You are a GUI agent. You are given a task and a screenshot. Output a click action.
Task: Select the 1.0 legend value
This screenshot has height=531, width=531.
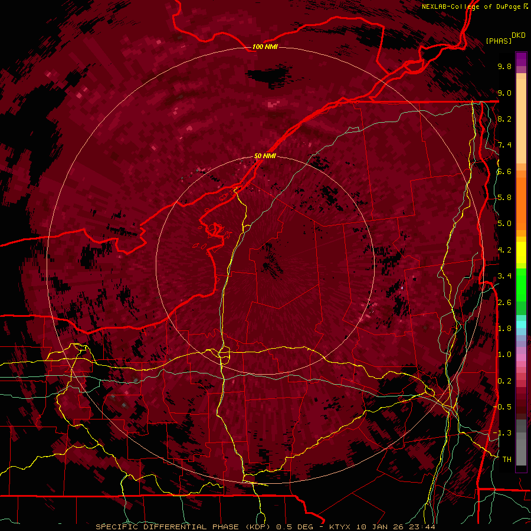[504, 355]
